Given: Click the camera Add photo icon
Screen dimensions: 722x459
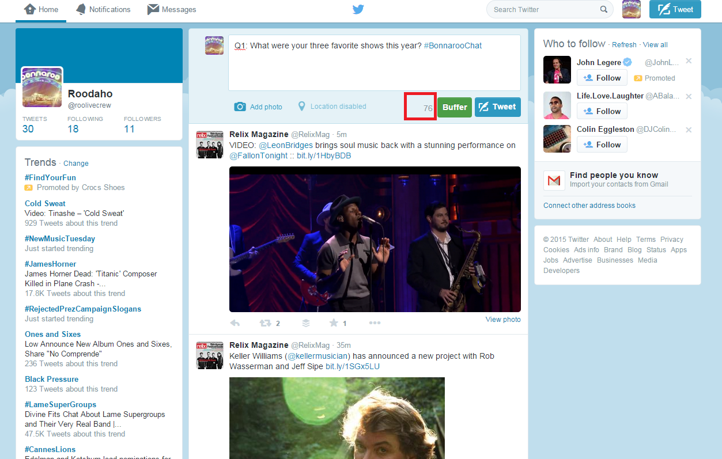Looking at the screenshot, I should pyautogui.click(x=240, y=107).
